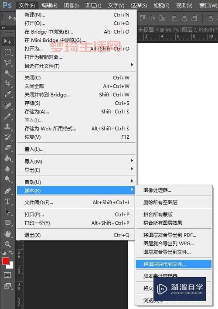The width and height of the screenshot is (218, 309).
Task: Click align bottom edges icon in options bar
Action: [x=162, y=18]
